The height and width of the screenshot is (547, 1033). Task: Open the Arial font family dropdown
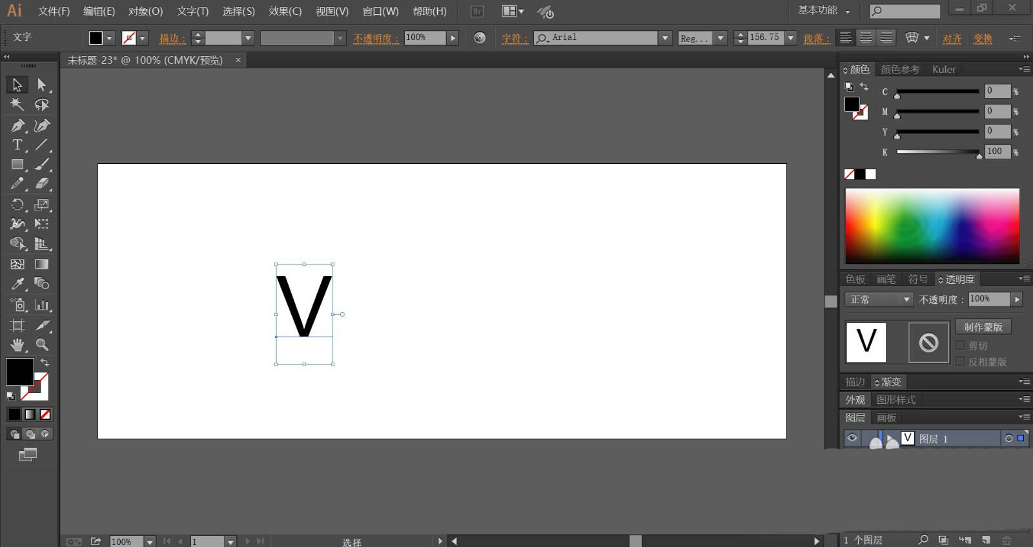[x=665, y=38]
